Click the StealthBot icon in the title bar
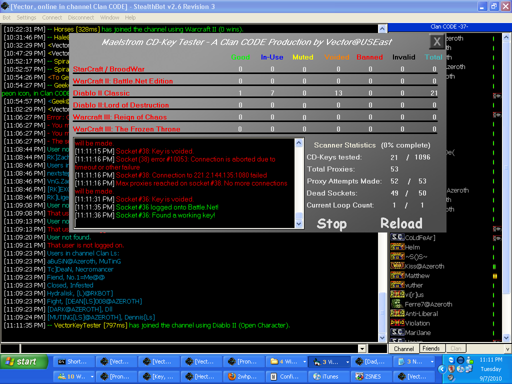The image size is (512, 384). coord(5,6)
